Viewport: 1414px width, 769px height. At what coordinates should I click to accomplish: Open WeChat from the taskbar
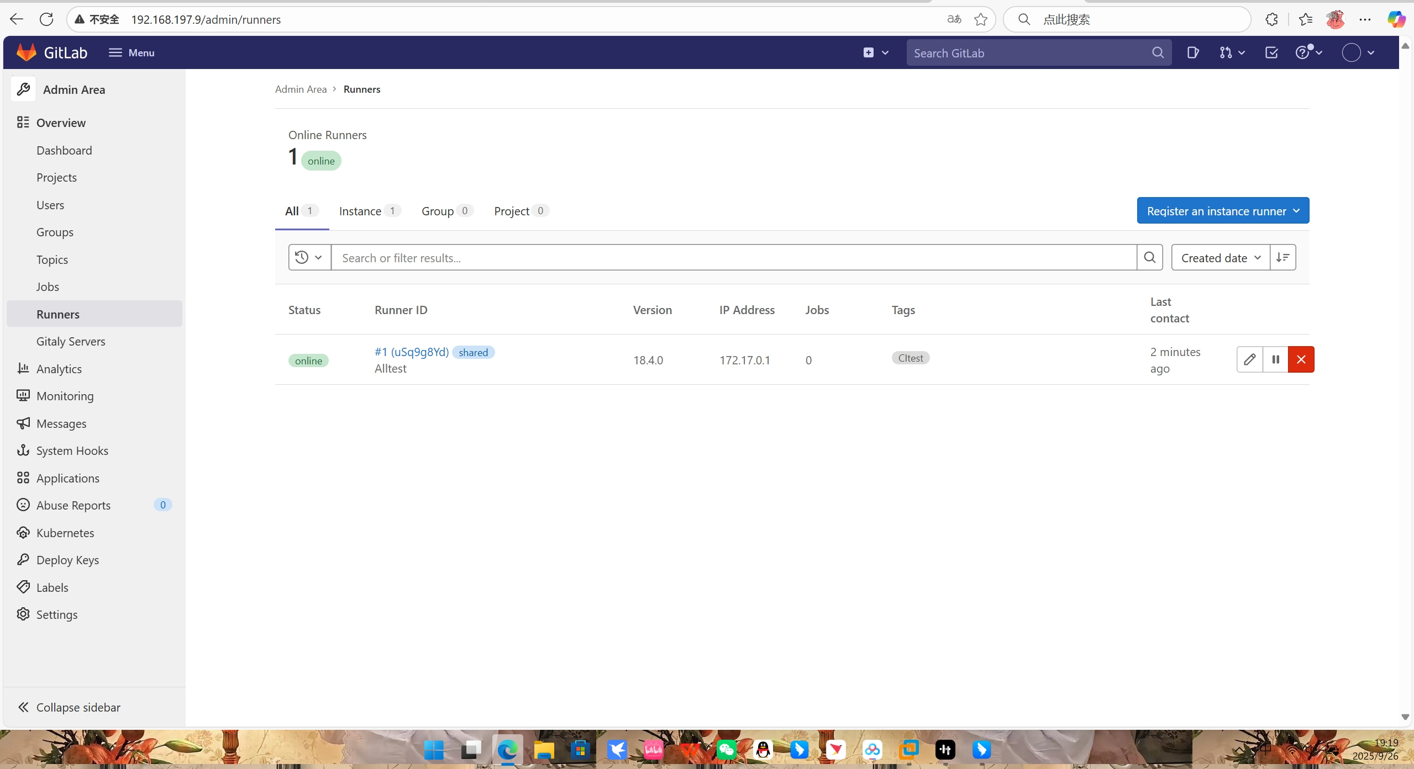pos(727,749)
